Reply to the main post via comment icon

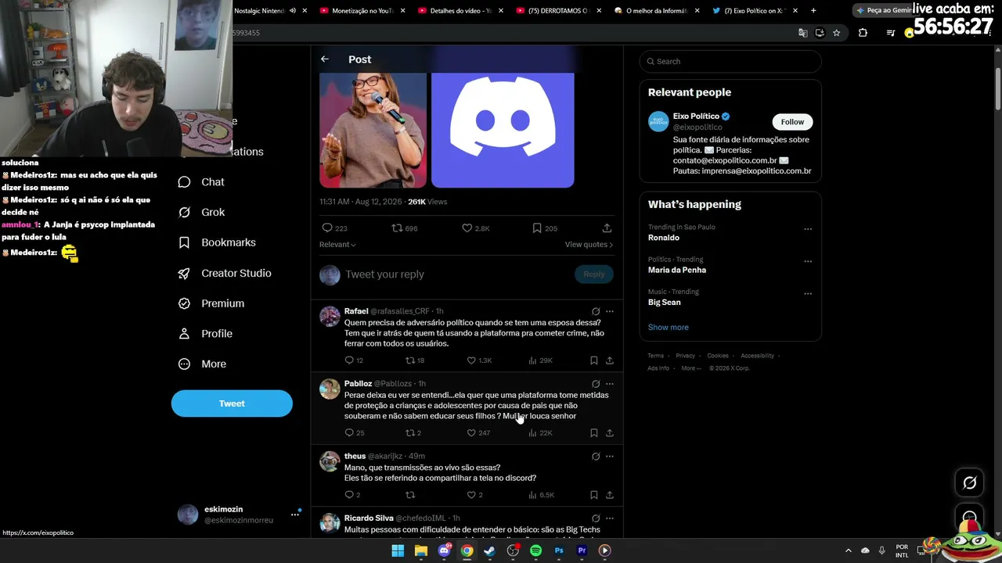tap(327, 228)
